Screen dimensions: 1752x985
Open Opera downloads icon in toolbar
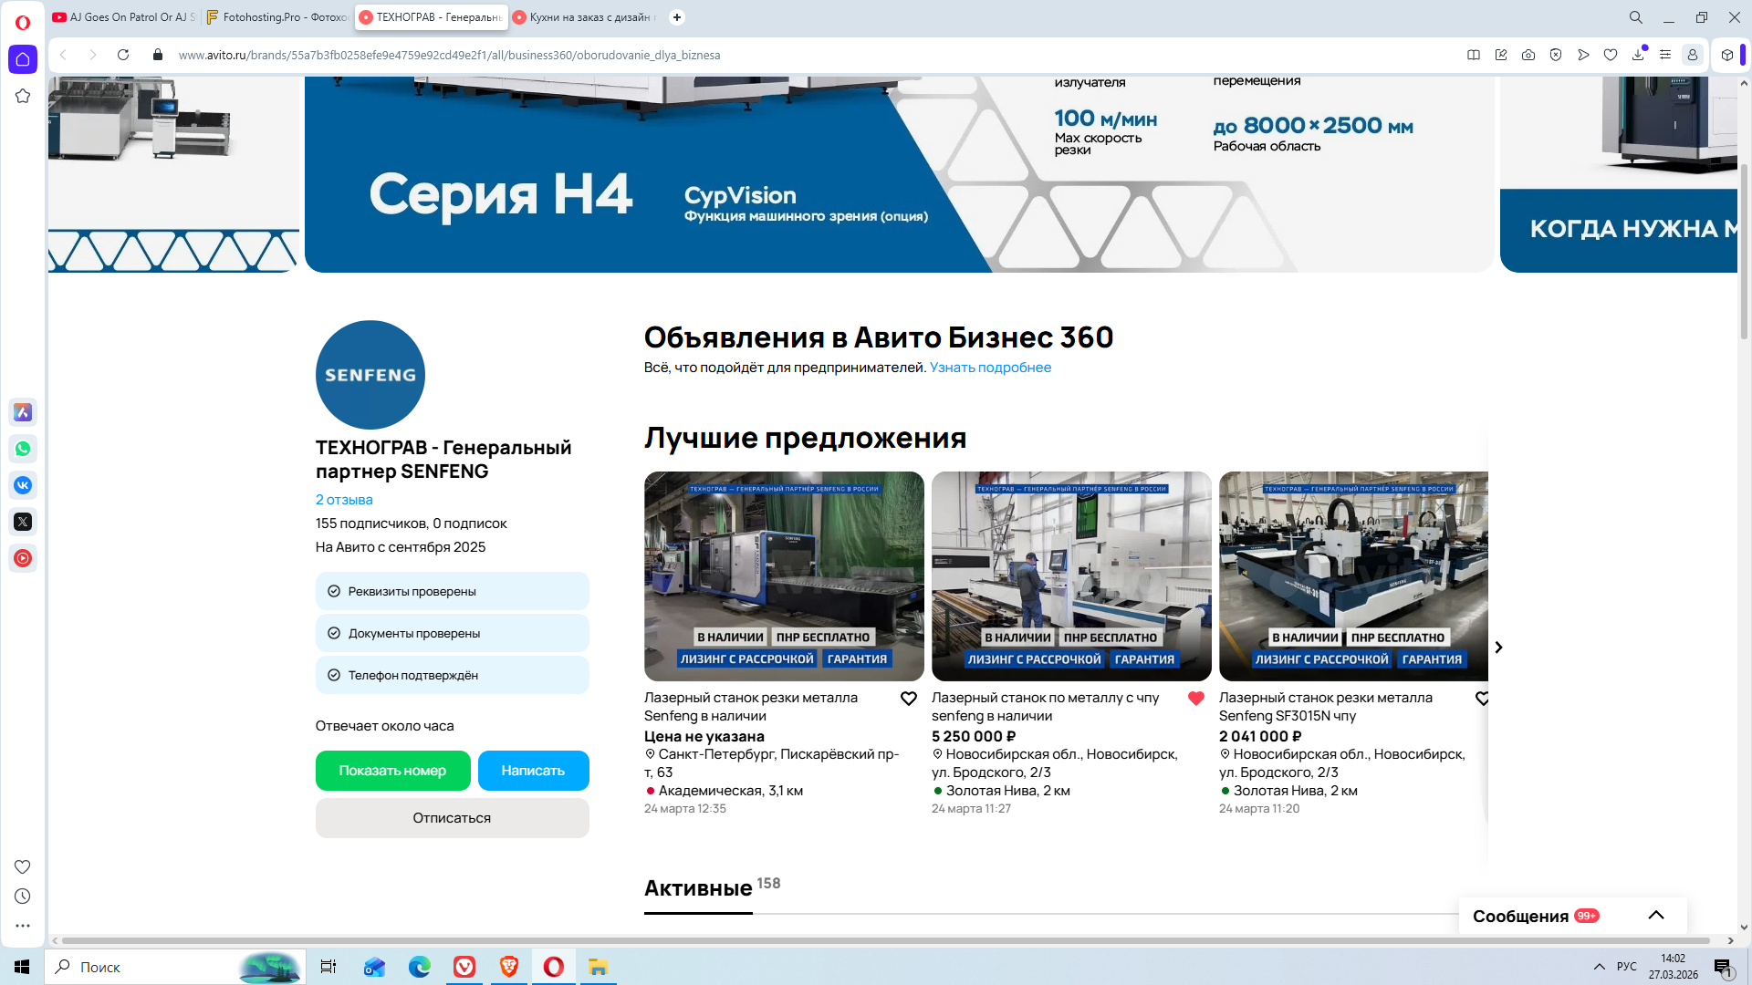[x=1638, y=55]
